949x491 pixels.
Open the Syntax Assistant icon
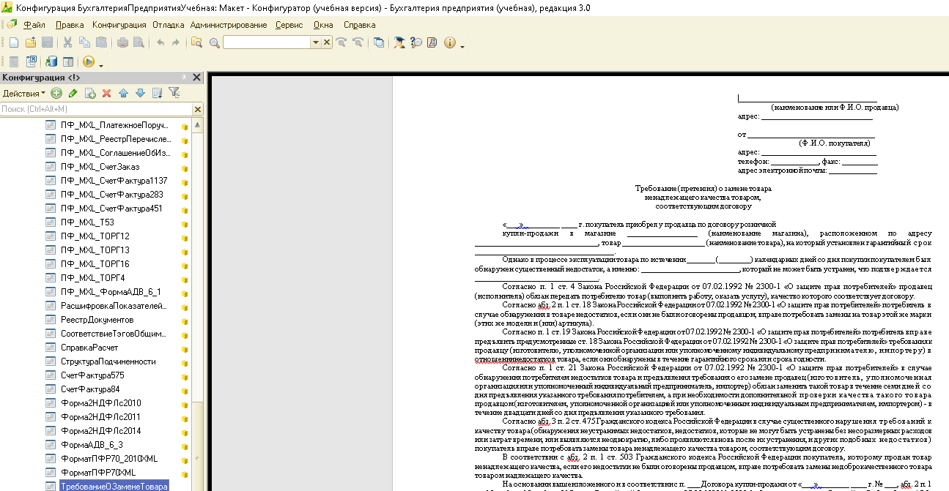pyautogui.click(x=399, y=42)
